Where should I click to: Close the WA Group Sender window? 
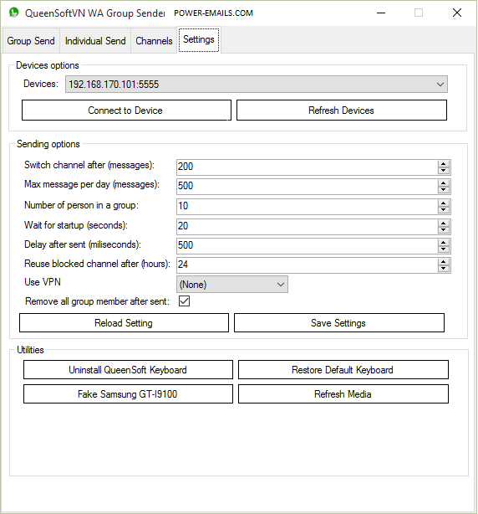pyautogui.click(x=457, y=13)
